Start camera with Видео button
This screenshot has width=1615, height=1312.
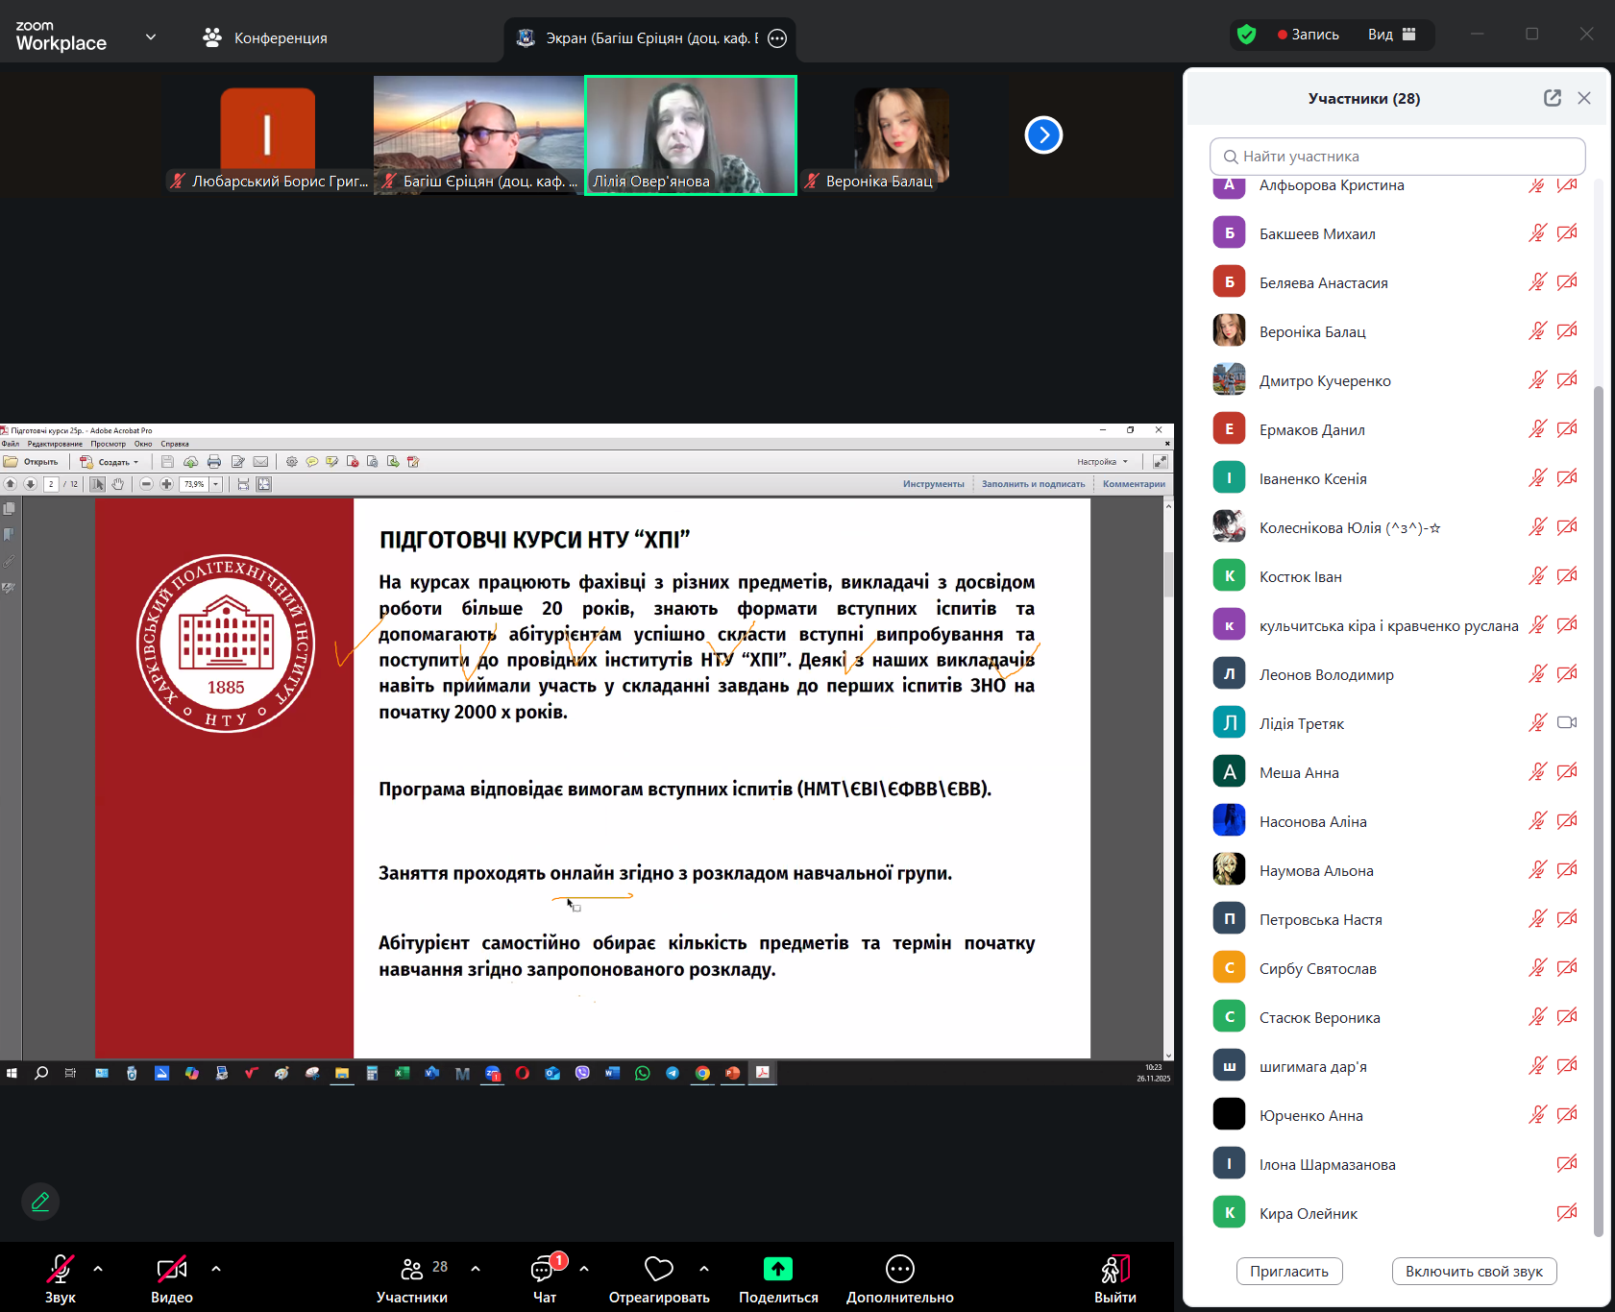point(172,1279)
